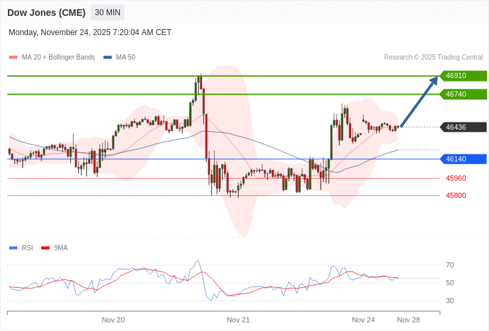Click the 46436 current price tag

pos(463,127)
